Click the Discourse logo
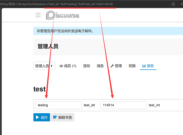This screenshot has width=183, height=135. coord(63,15)
